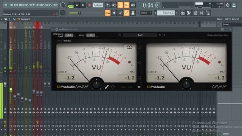Open the Pattern 2 selector
This screenshot has height=136, width=242.
pos(166,13)
